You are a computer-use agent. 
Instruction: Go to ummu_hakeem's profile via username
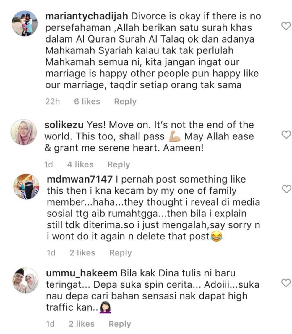[x=82, y=273]
